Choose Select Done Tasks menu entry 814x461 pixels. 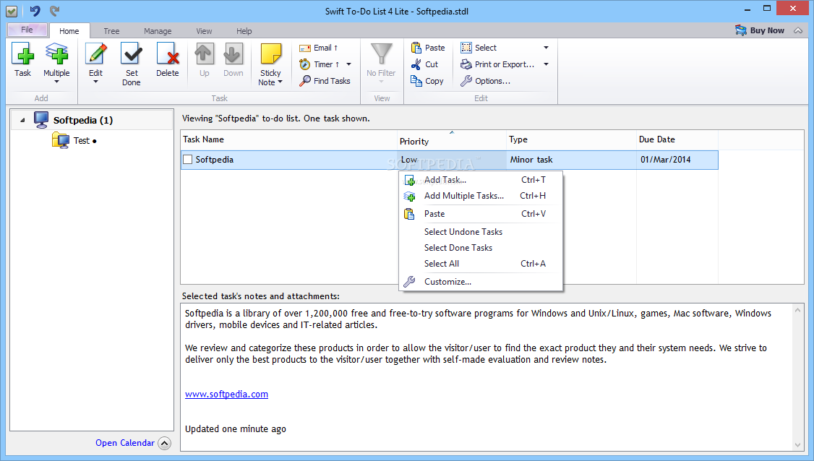481,248
